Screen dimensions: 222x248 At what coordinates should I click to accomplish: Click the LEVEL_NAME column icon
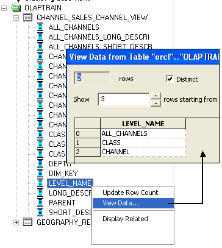pos(40,183)
